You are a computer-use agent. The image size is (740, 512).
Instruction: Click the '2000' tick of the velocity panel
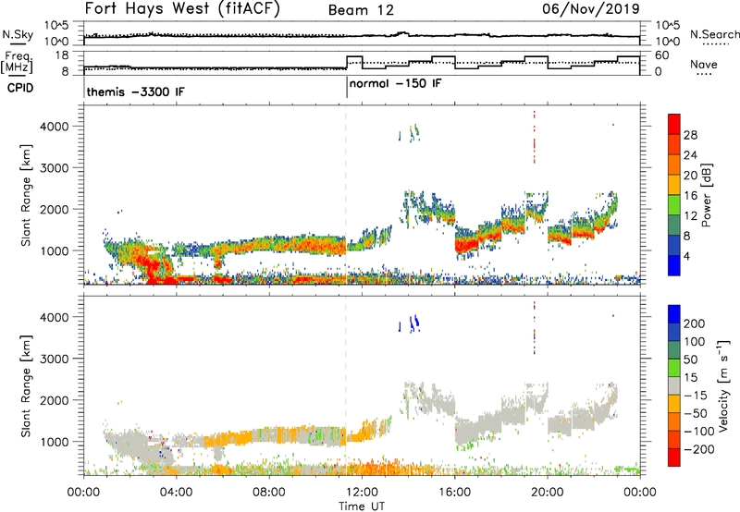coord(54,400)
